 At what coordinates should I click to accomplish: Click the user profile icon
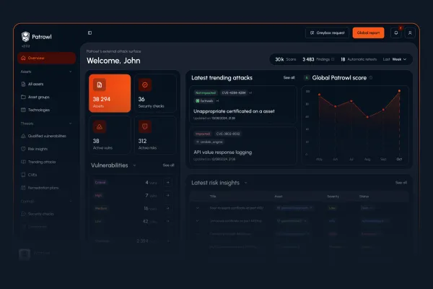[x=410, y=33]
